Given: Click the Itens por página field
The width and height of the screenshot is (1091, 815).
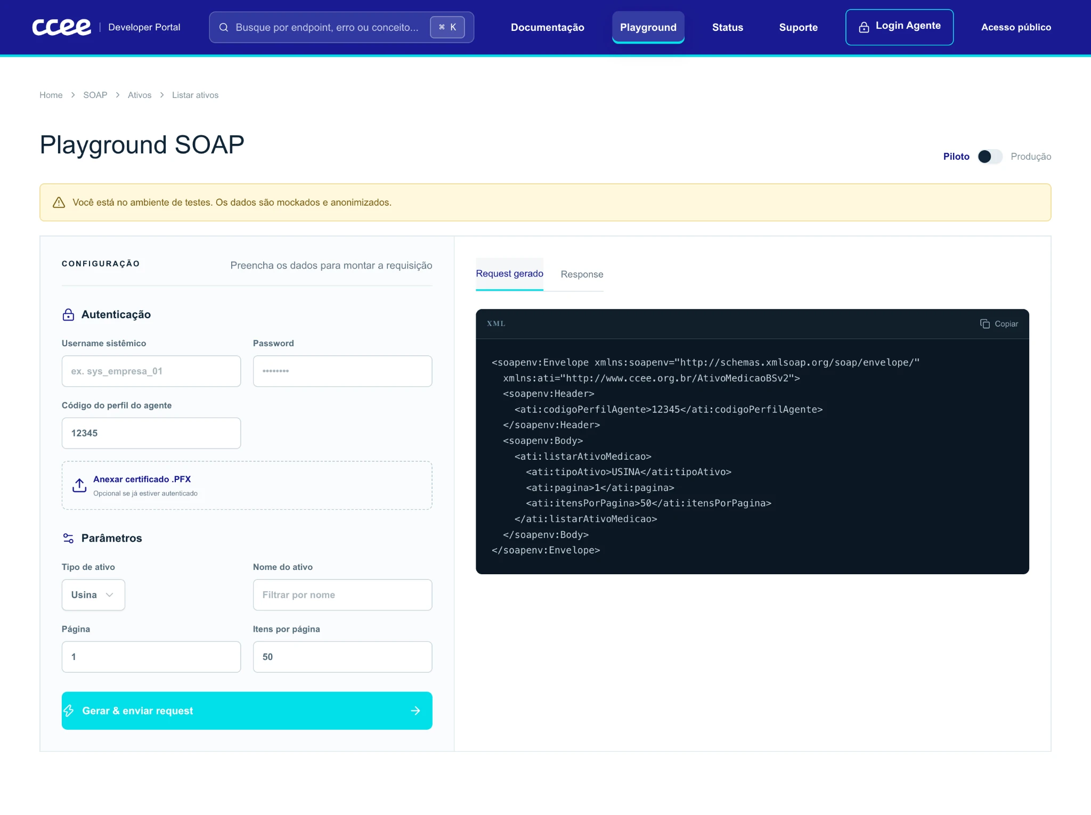Looking at the screenshot, I should (343, 657).
